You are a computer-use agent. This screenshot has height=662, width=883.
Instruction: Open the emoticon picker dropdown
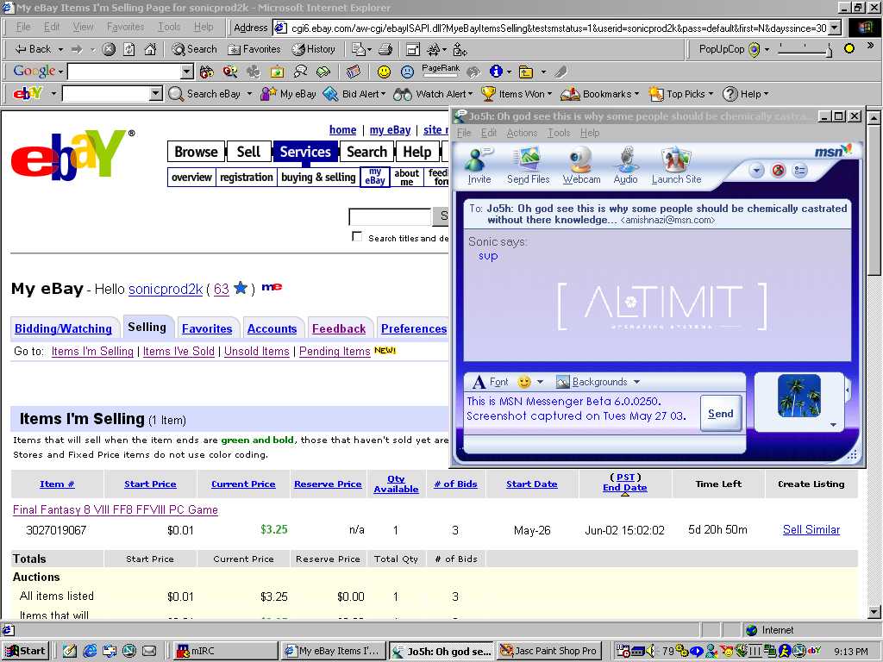point(540,382)
